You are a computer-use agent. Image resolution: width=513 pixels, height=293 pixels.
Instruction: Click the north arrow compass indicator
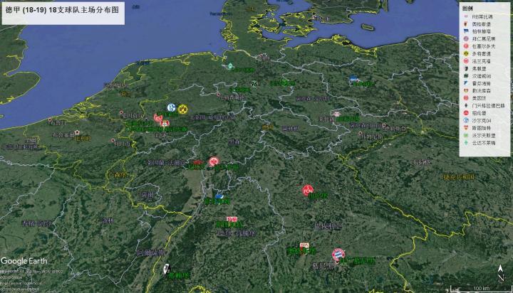coord(501,271)
